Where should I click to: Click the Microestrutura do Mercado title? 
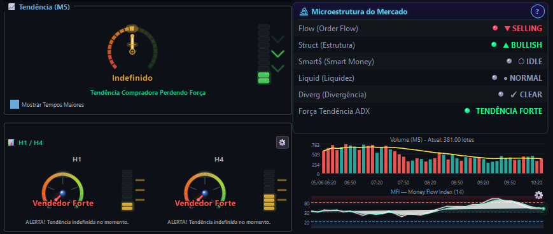pyautogui.click(x=359, y=12)
